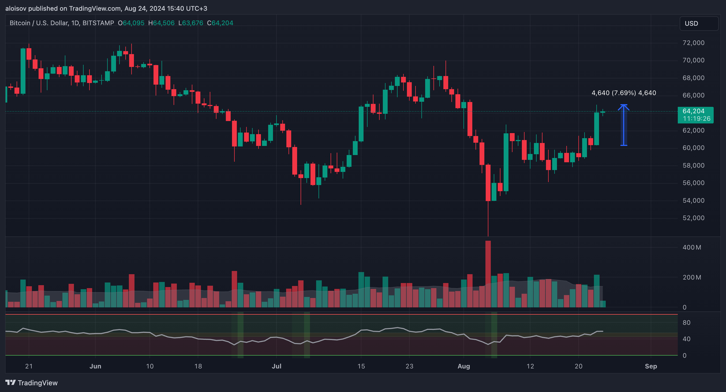The width and height of the screenshot is (726, 392).
Task: Click the 400 M volume scale label
Action: click(x=692, y=247)
